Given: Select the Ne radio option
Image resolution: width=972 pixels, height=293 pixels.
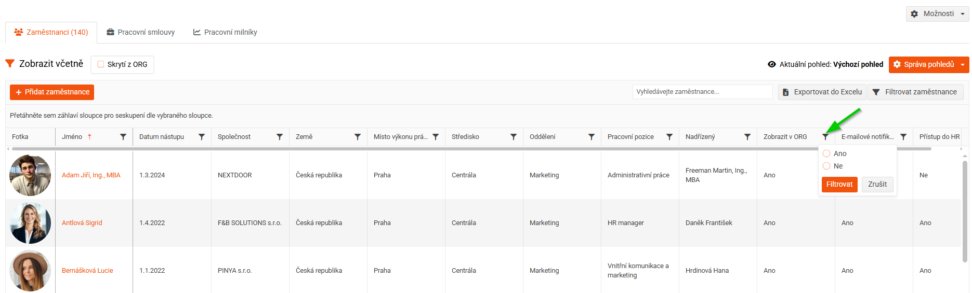Looking at the screenshot, I should coord(826,166).
